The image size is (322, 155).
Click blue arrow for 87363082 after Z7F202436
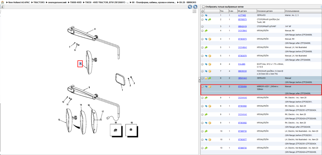pos(206,123)
